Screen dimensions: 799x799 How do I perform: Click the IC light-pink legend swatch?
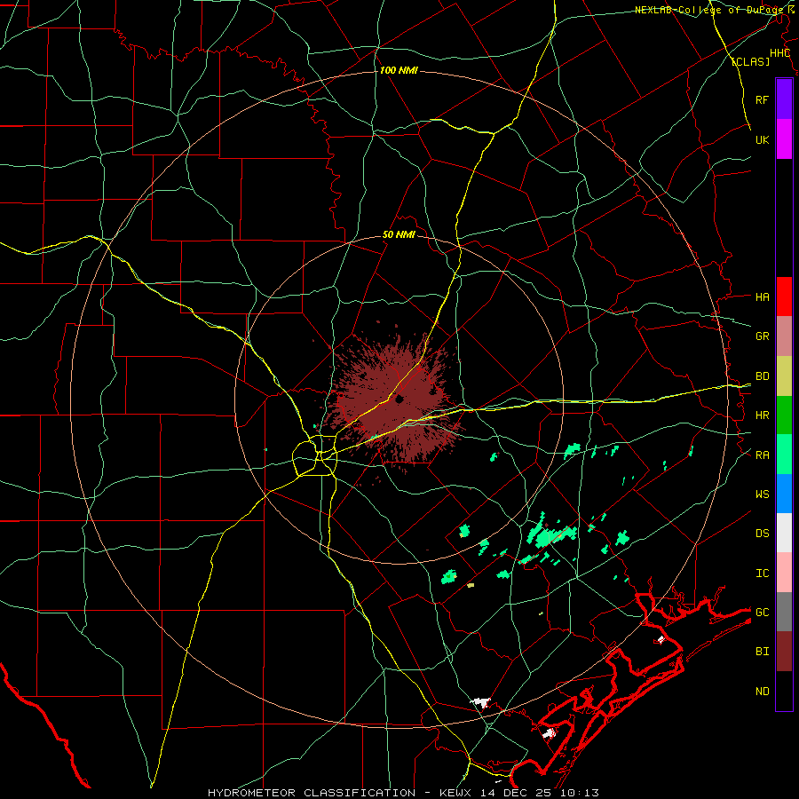784,573
